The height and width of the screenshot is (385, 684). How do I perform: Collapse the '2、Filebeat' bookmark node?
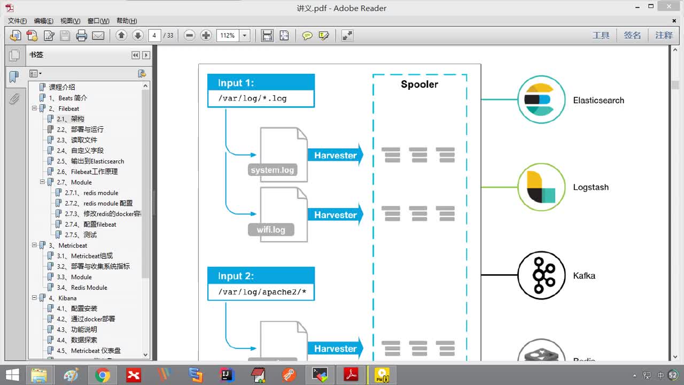(x=34, y=109)
